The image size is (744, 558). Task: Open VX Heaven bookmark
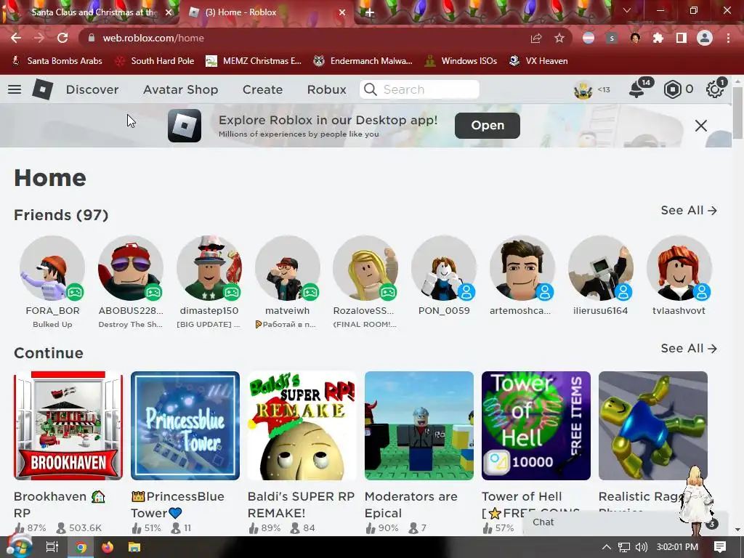click(x=538, y=61)
